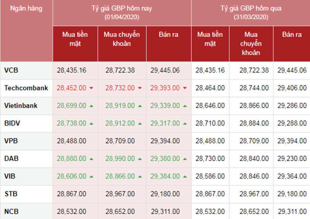This screenshot has height=219, width=310.
Task: Click VPB's 28,488.00 value under yesterday
Action: coord(210,141)
